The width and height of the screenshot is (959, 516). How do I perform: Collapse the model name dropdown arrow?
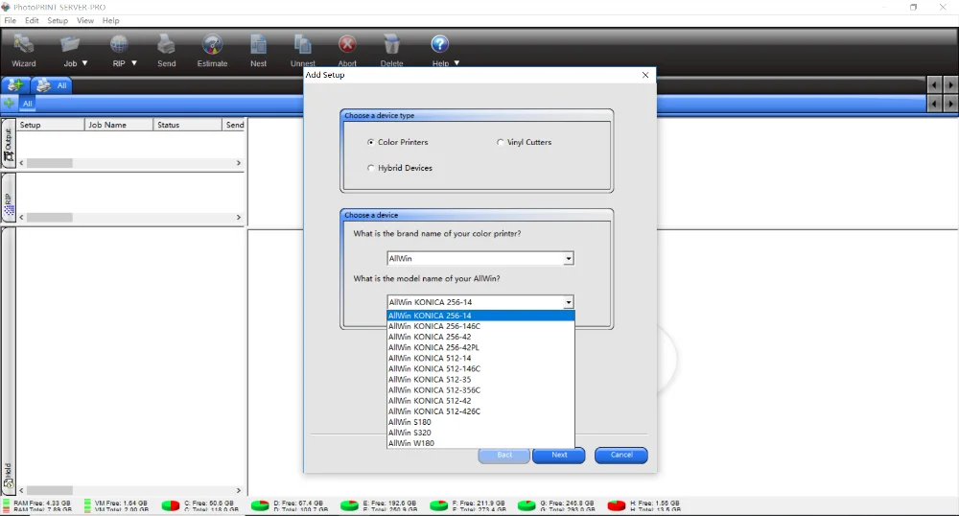point(568,302)
